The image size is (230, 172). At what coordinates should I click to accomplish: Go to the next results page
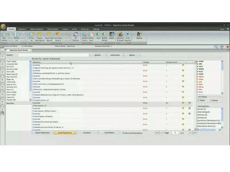(x=190, y=133)
